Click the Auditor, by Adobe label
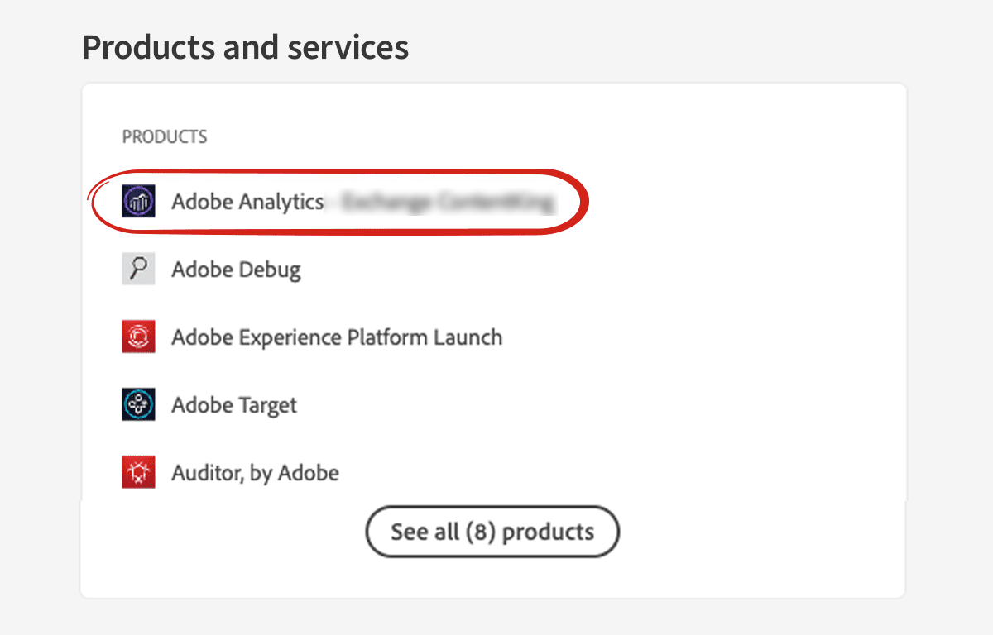Image resolution: width=993 pixels, height=635 pixels. coord(254,472)
